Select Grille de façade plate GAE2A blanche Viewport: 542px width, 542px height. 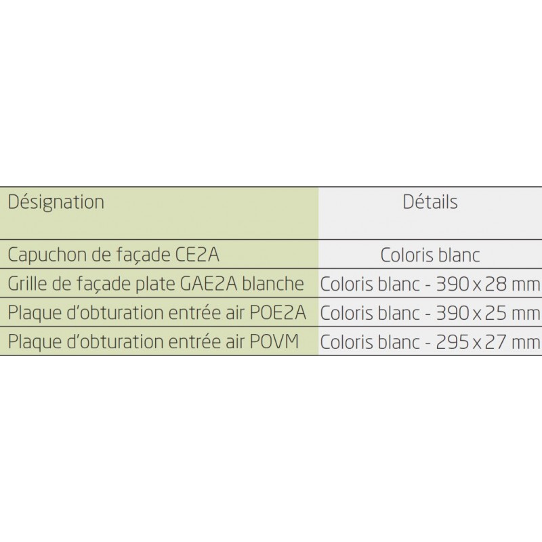pos(156,284)
